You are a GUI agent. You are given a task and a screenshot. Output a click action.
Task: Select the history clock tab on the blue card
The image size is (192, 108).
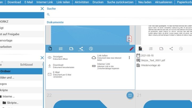coord(91,49)
